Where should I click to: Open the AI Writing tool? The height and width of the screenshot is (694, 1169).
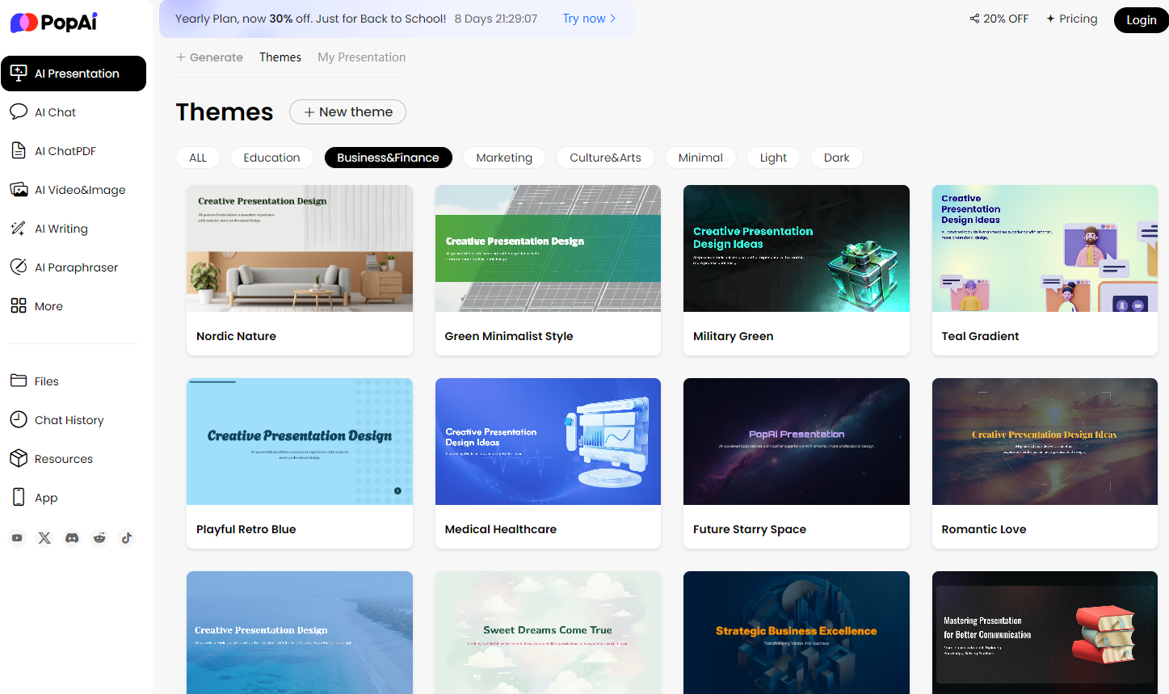60,228
